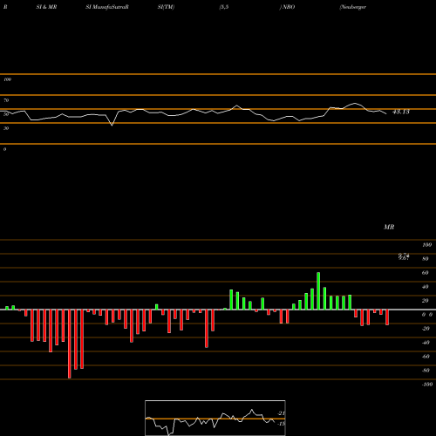Image resolution: width=436 pixels, height=436 pixels.
Task: Click the '-21' label in mini chart
Action: 281,413
